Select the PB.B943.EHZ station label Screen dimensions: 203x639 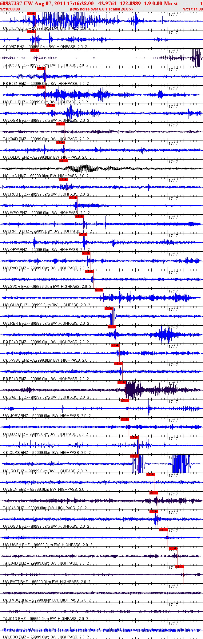pyautogui.click(x=46, y=379)
